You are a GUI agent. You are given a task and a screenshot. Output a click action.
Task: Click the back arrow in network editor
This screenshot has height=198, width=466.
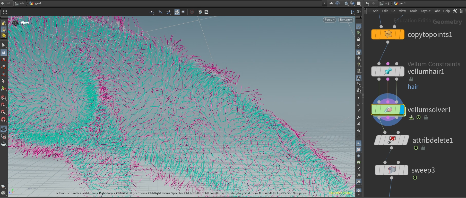pyautogui.click(x=367, y=3)
